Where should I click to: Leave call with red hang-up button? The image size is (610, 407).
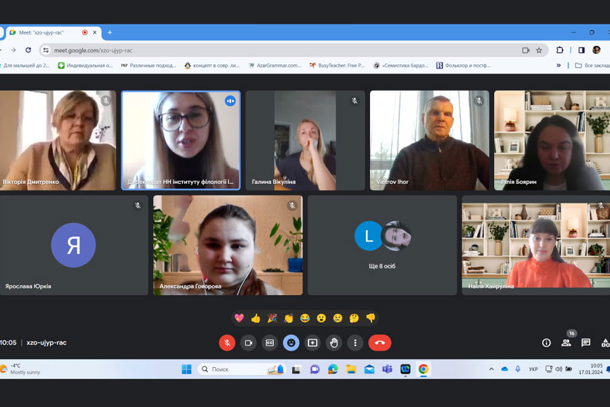(x=380, y=343)
